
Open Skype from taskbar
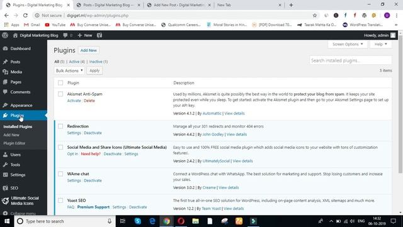[x=138, y=221]
